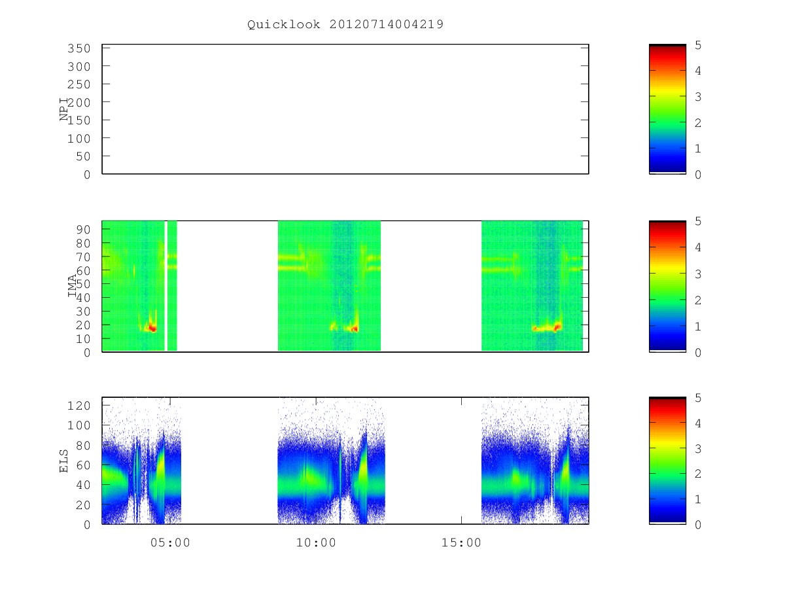This screenshot has height=589, width=785.
Task: Click the last IMA data segment after 15:00
Action: click(x=532, y=286)
